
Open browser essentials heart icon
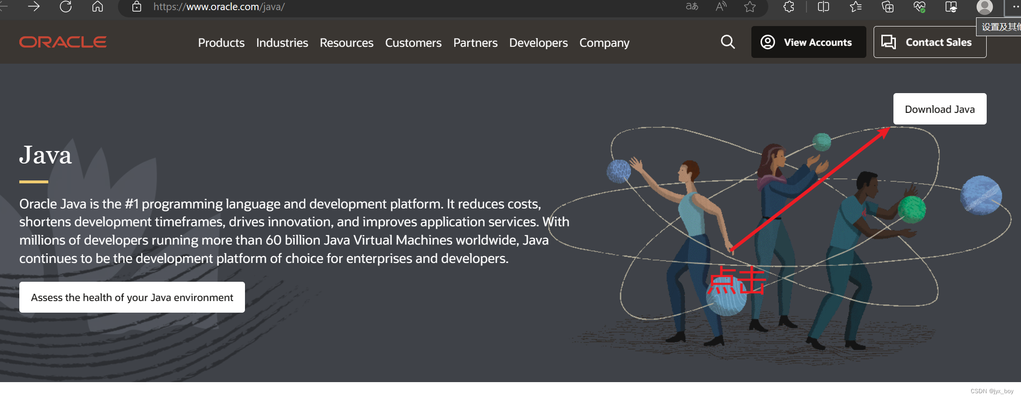click(920, 6)
